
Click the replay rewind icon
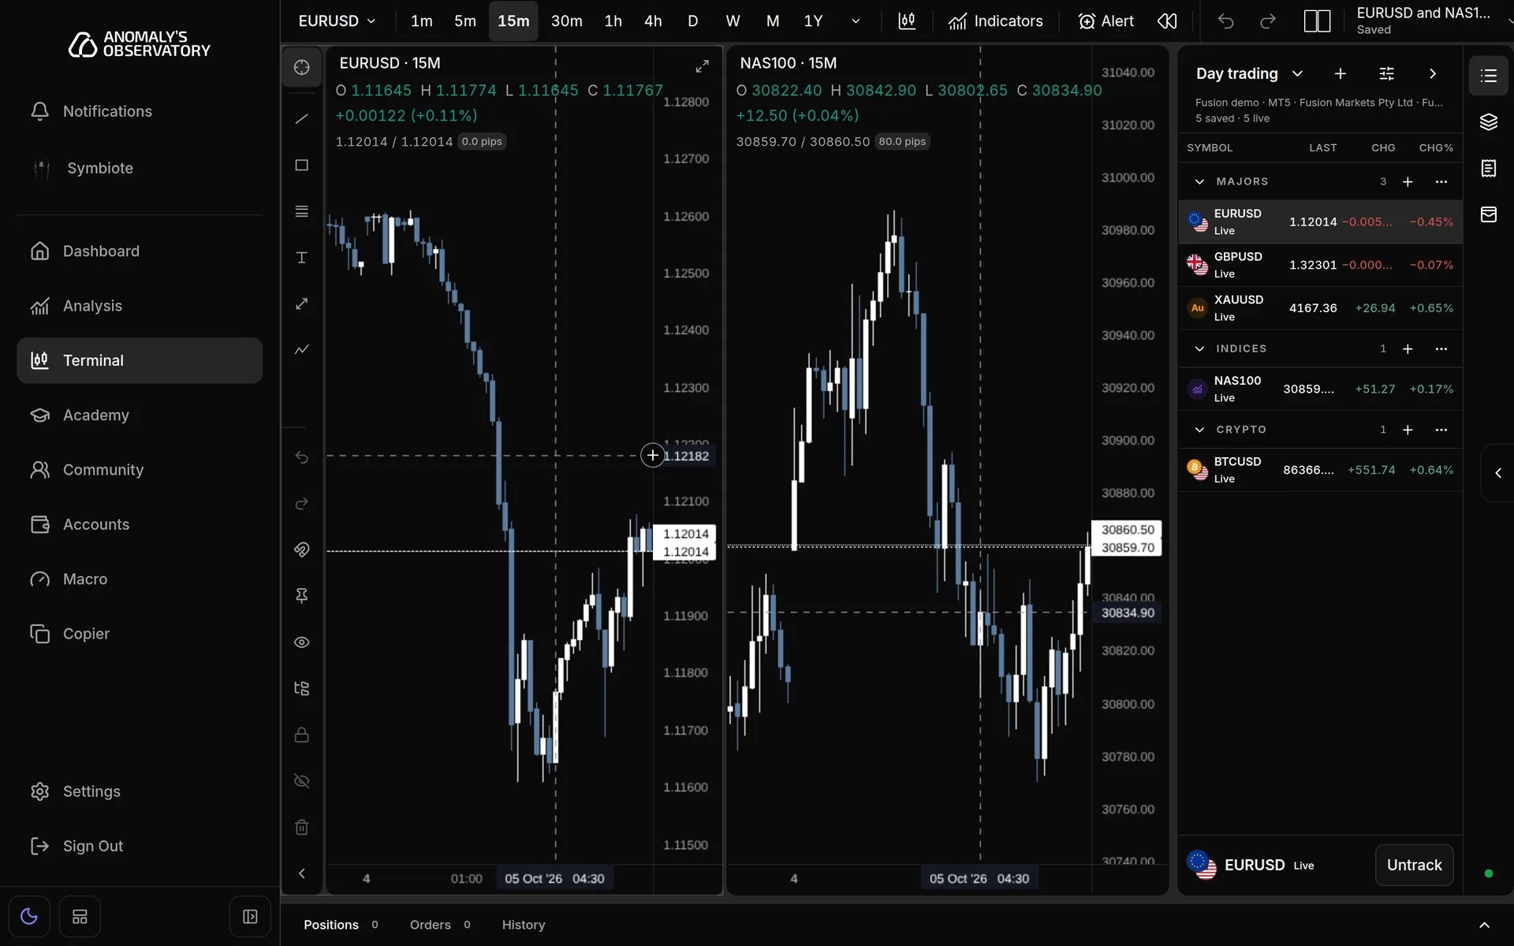click(1167, 21)
